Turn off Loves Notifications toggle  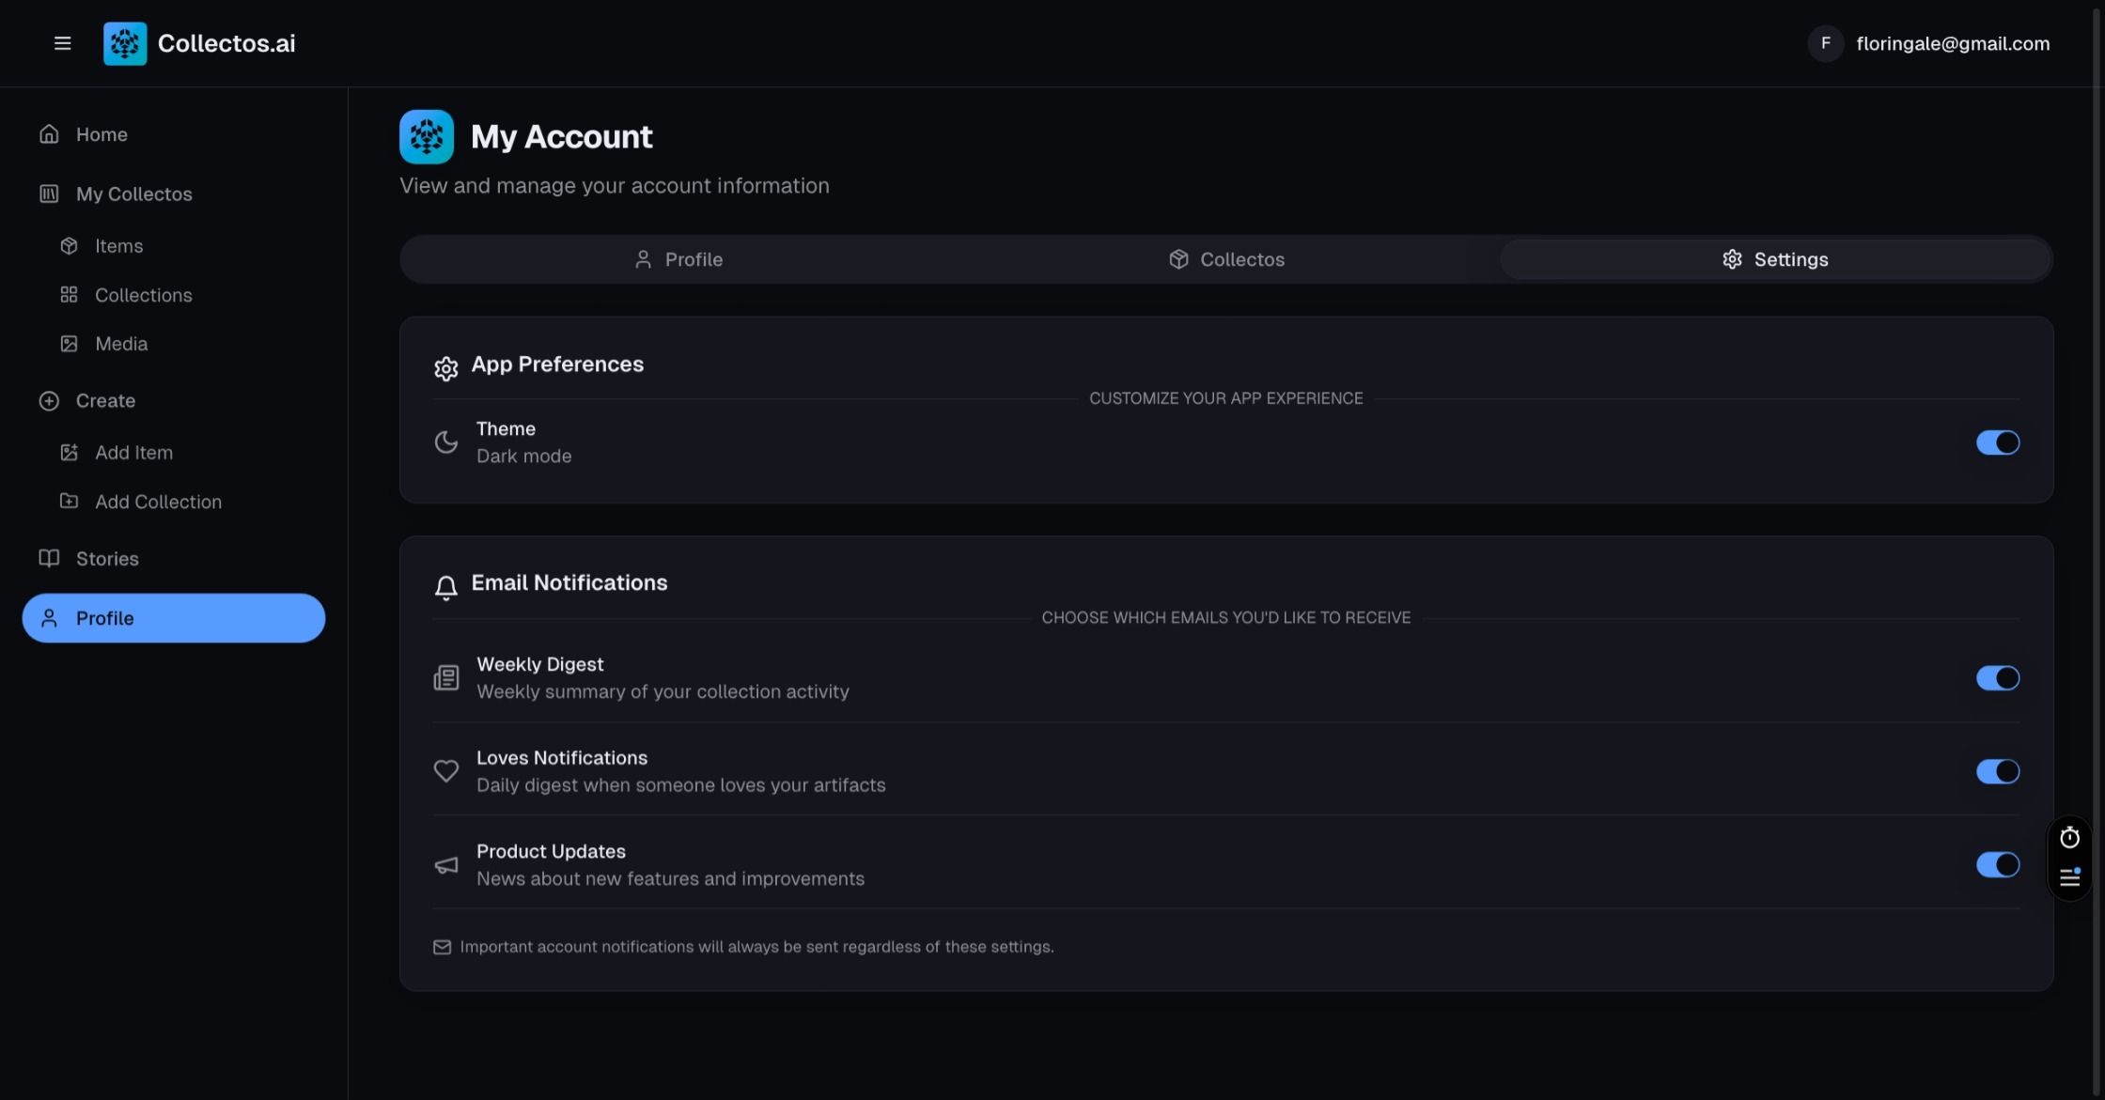(1997, 771)
